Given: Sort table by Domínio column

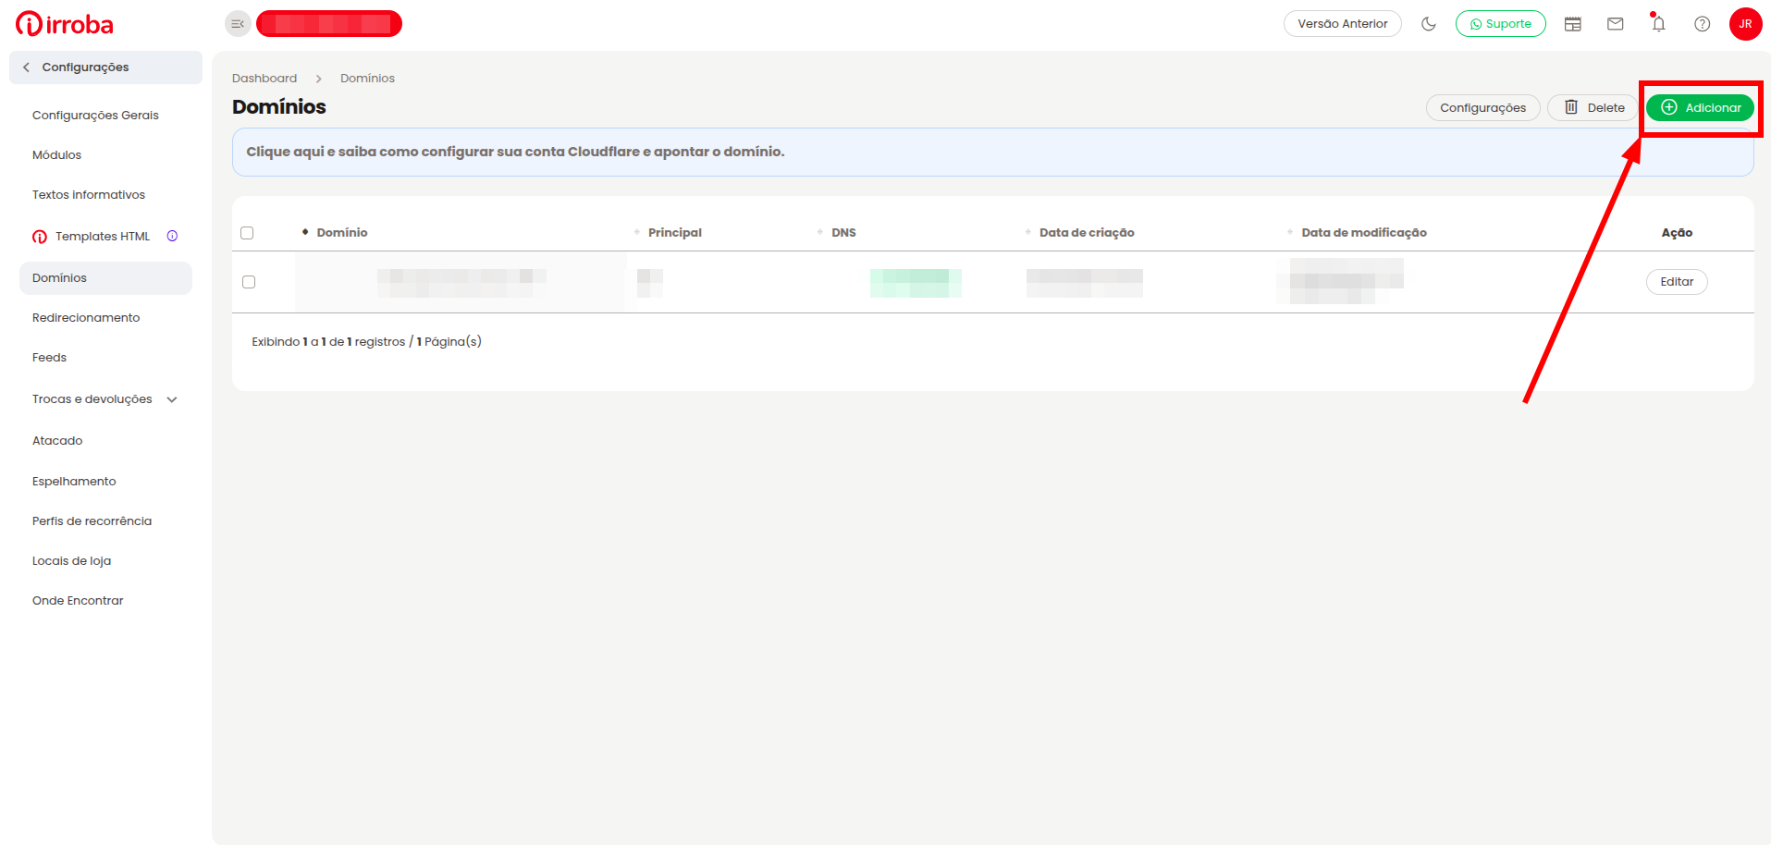Looking at the screenshot, I should (341, 233).
